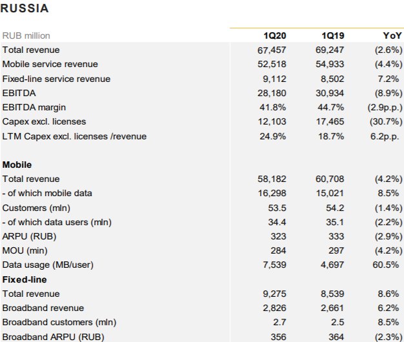Click Data usage (MB/user) label
The image size is (404, 342).
[48, 265]
